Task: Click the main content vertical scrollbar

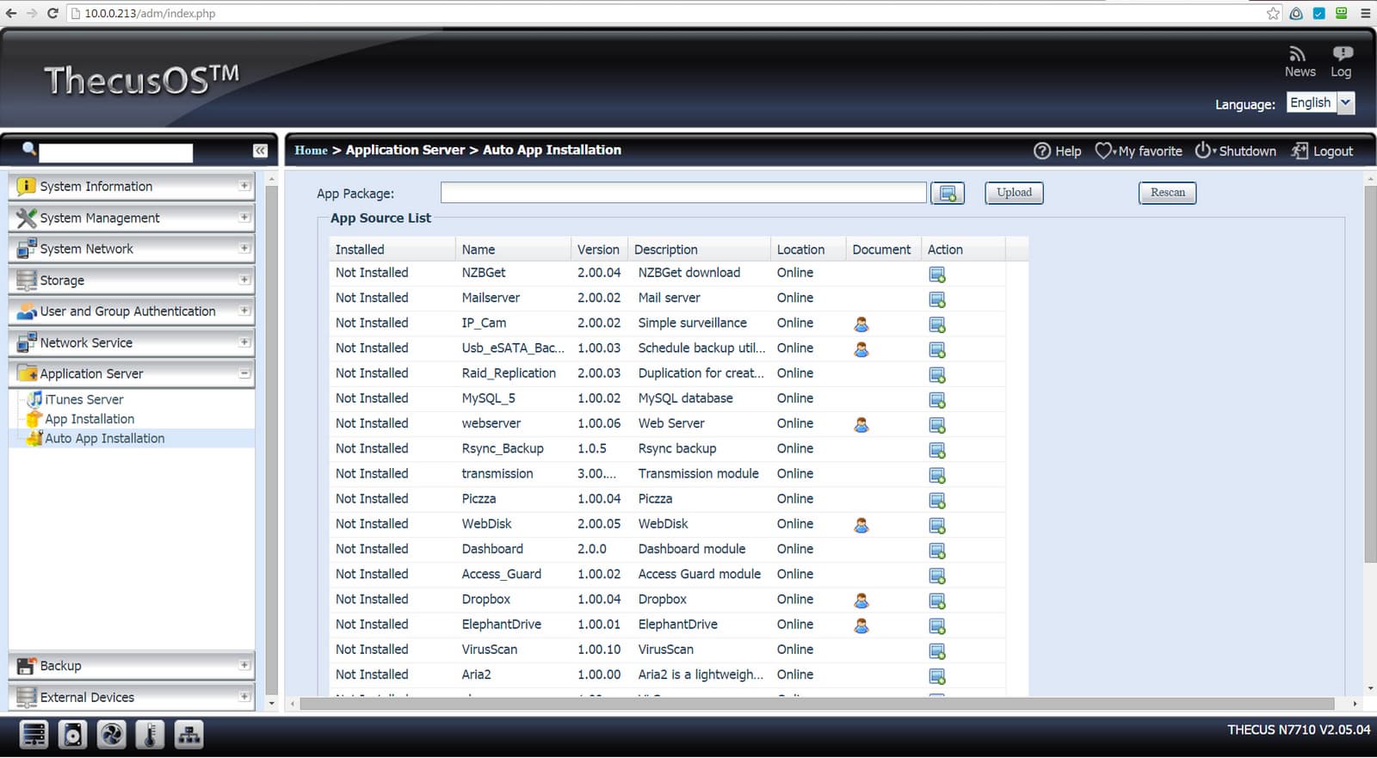Action: coord(1370,373)
